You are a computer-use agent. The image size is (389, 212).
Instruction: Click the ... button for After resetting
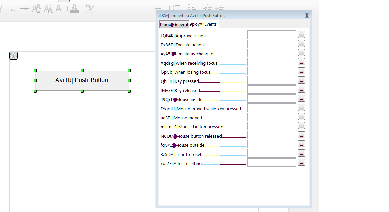(x=302, y=163)
